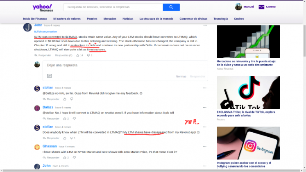The height and width of the screenshot is (172, 306).
Task: Open Mercadona article chart thumbnail
Action: pyautogui.click(x=248, y=41)
